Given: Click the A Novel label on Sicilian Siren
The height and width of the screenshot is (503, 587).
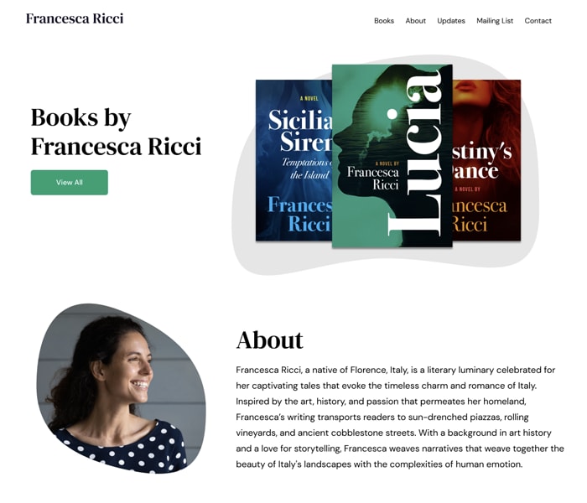Looking at the screenshot, I should tap(309, 98).
